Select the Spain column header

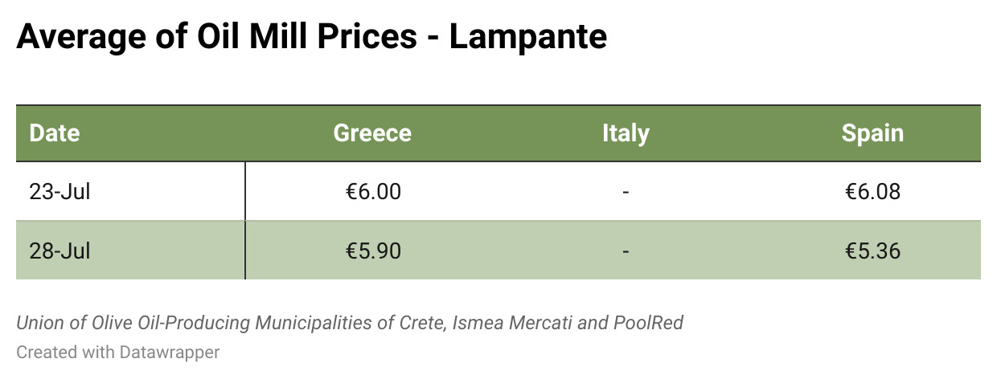pyautogui.click(x=872, y=133)
